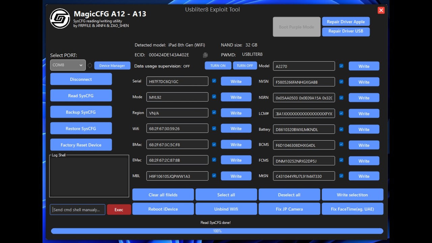Click Deselect all
This screenshot has height=243, width=432.
(289, 195)
